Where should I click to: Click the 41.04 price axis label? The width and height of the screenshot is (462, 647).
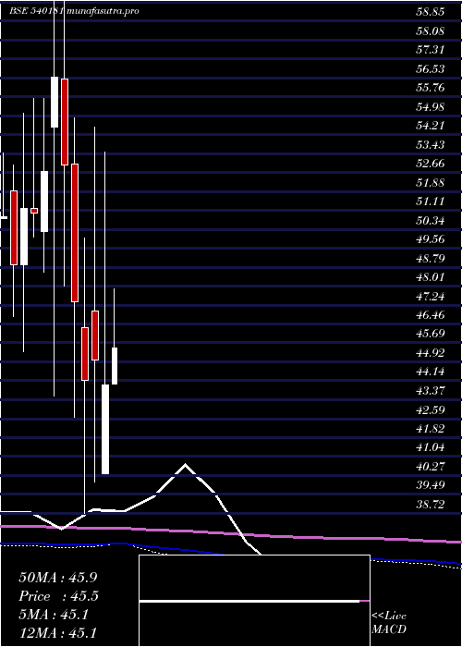click(430, 447)
